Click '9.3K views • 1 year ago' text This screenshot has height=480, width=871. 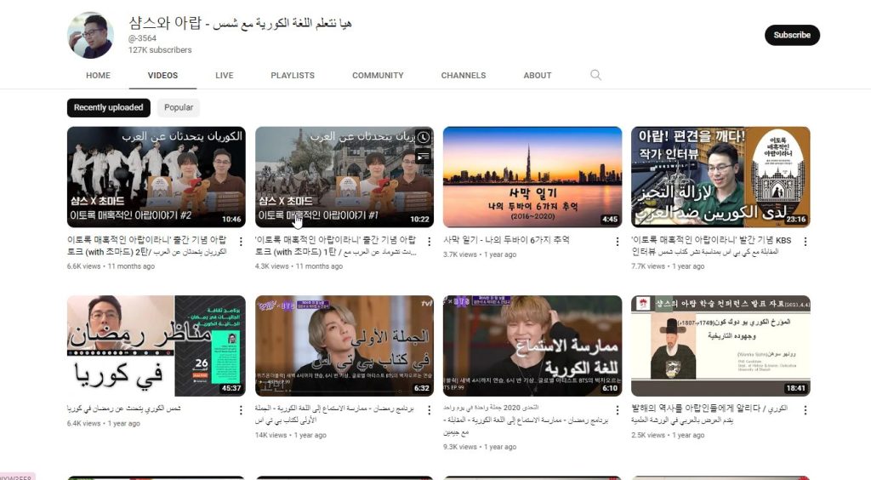tap(480, 447)
